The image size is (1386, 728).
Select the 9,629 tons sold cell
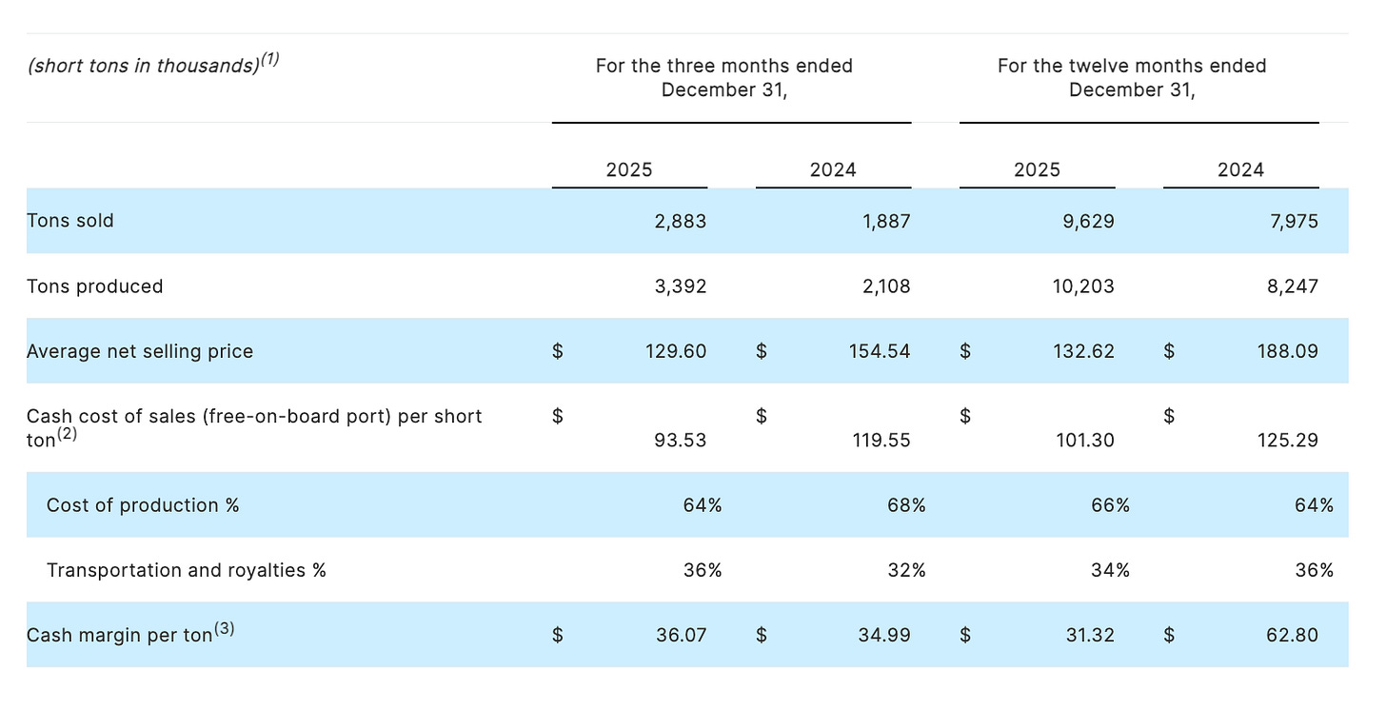(x=1088, y=221)
